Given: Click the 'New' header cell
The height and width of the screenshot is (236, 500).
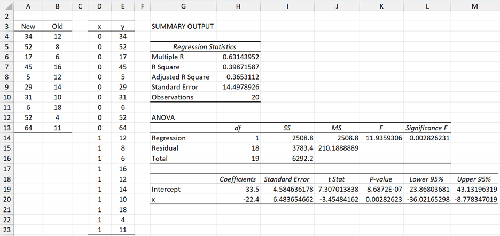Looking at the screenshot, I should point(28,27).
